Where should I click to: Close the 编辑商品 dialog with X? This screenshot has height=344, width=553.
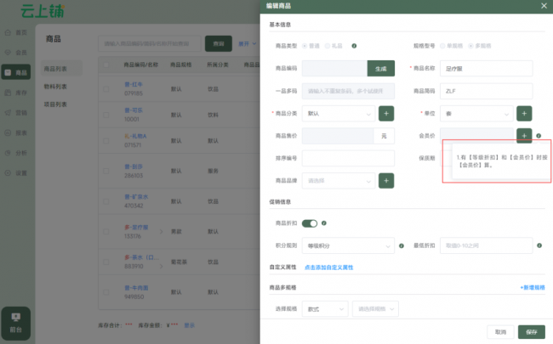[x=544, y=6]
